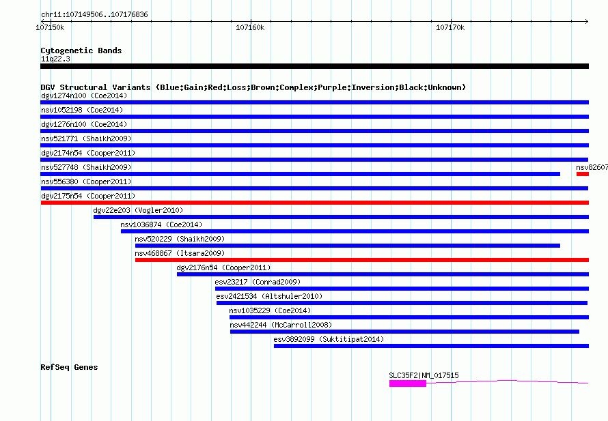Click the black 11q22.3 cytogenetic band bar

(315, 66)
